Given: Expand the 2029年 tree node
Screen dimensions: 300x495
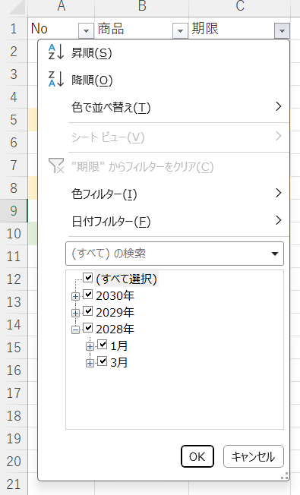Looking at the screenshot, I should pos(75,313).
